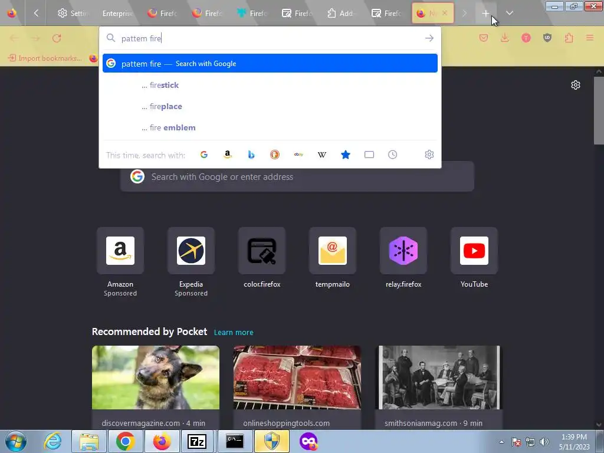Open the Firefox hamburger menu
Screen dimensions: 604x453
[x=590, y=38]
